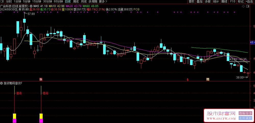Click the MA60: 46.05 indicator label
Screen dimensions: 255x123
91,6
